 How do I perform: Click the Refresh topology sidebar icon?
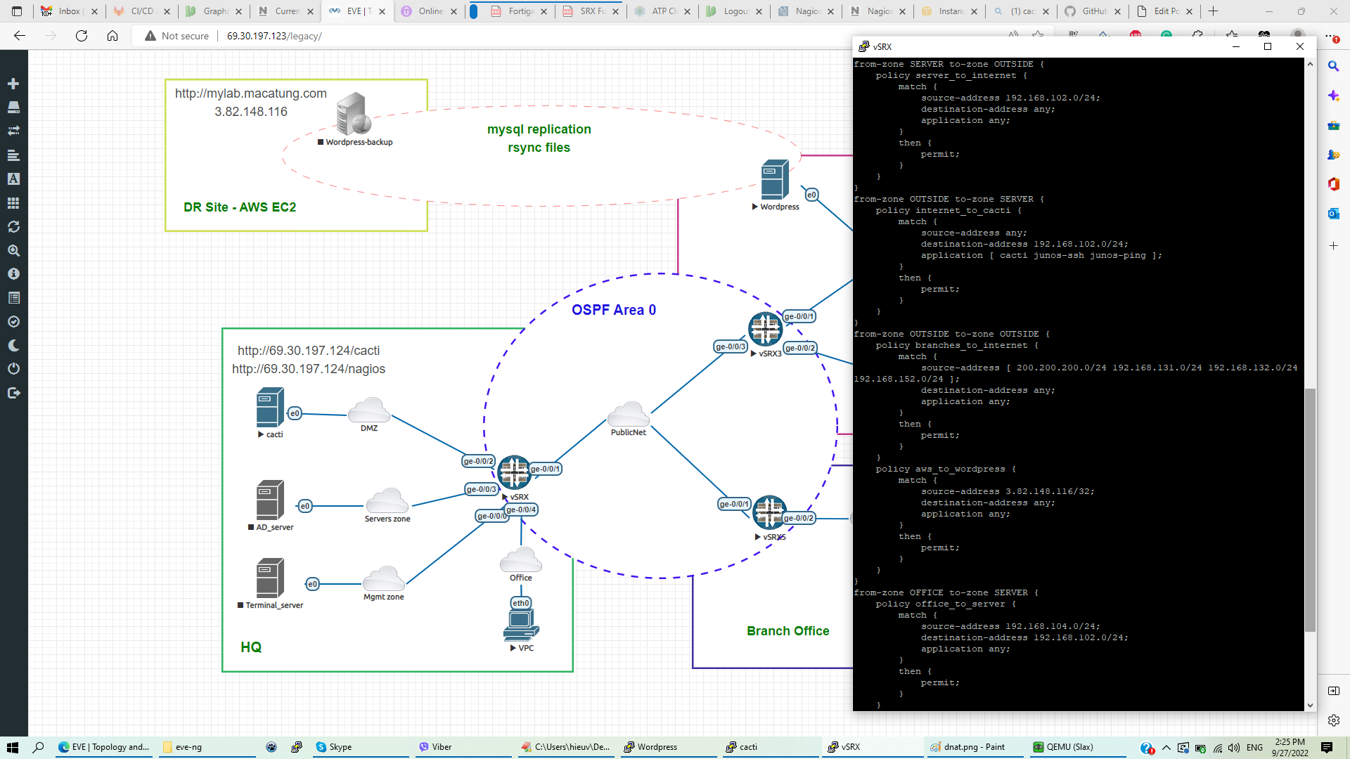click(x=13, y=226)
